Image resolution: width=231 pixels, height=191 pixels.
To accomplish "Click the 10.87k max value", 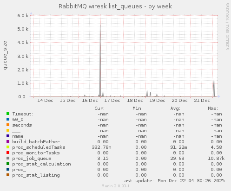I will click(x=216, y=159).
